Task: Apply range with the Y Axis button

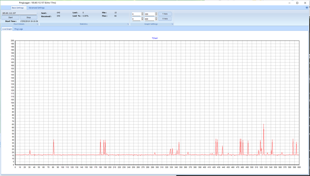Action: click(x=165, y=14)
